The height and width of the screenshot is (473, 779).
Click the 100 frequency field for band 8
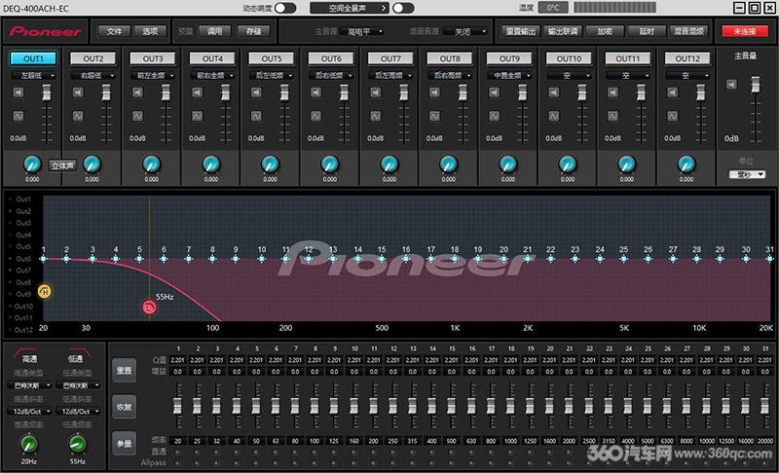[x=315, y=441]
